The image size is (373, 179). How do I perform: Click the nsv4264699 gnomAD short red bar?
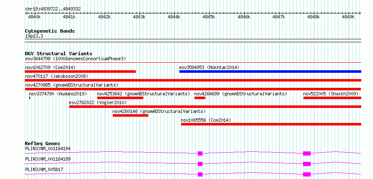(x=200, y=98)
